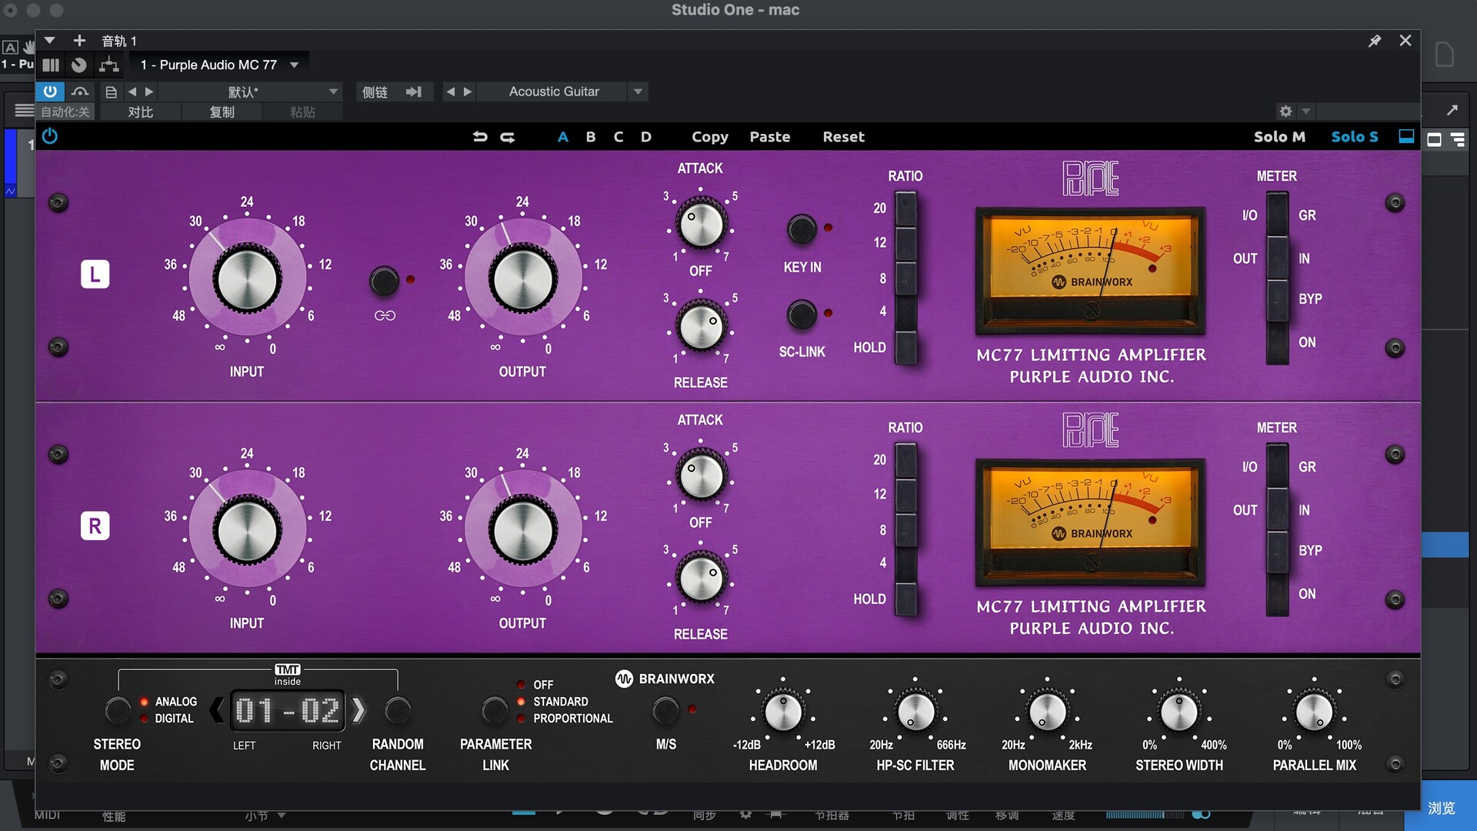Click the MONOMAKER knob
Screen dimensions: 1477x831
[1047, 712]
